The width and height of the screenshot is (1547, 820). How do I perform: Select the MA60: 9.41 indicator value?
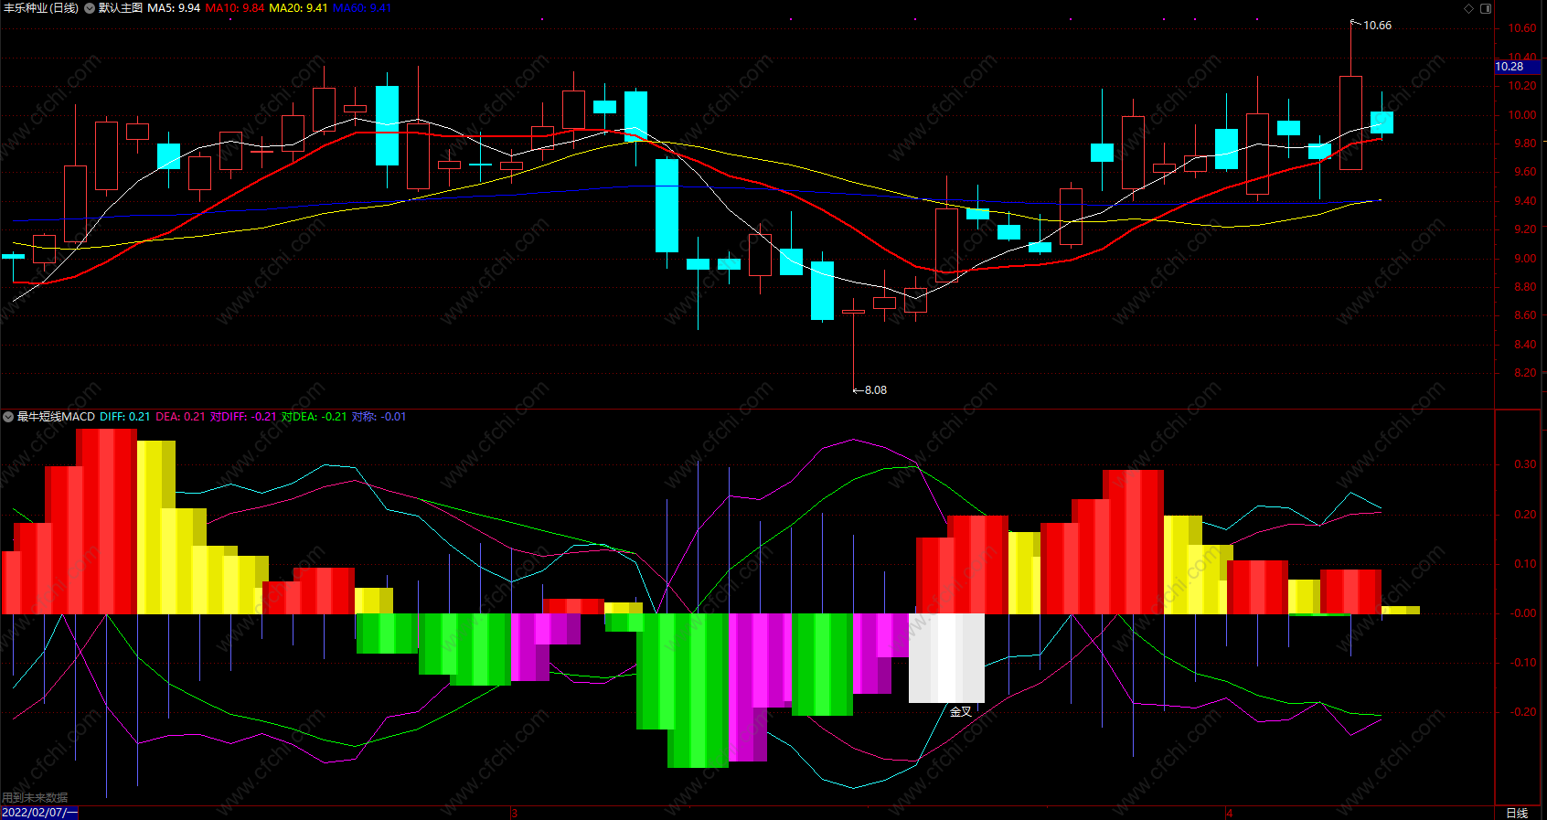point(362,8)
